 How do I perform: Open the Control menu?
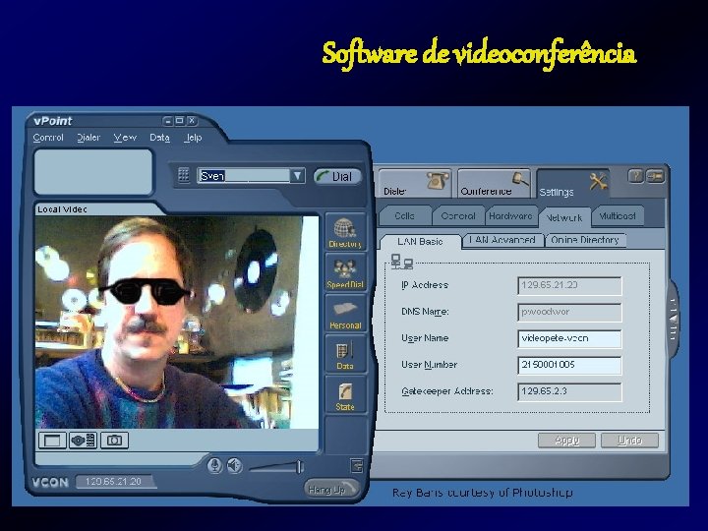(48, 138)
